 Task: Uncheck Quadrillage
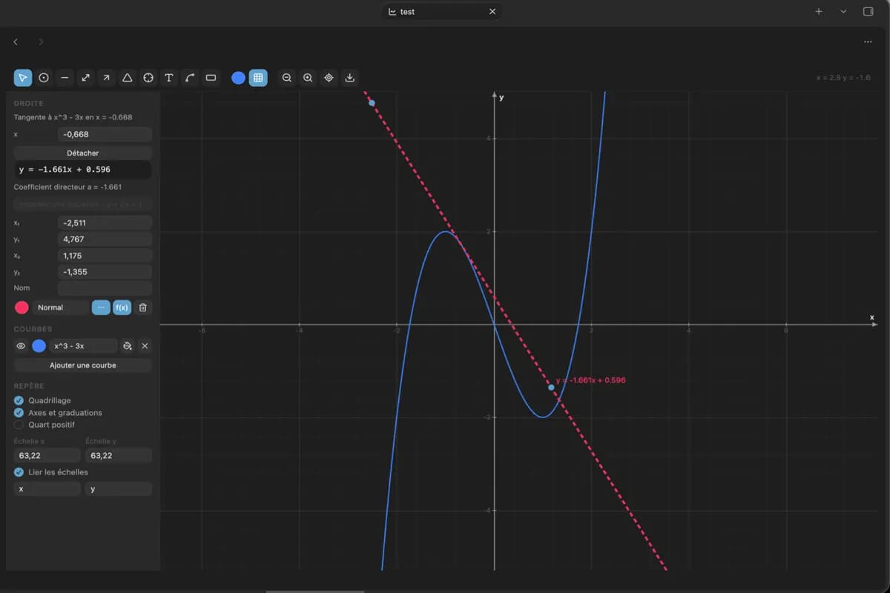pos(19,401)
